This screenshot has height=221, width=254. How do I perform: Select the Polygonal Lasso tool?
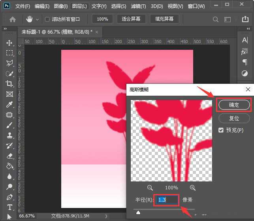pyautogui.click(x=9, y=63)
